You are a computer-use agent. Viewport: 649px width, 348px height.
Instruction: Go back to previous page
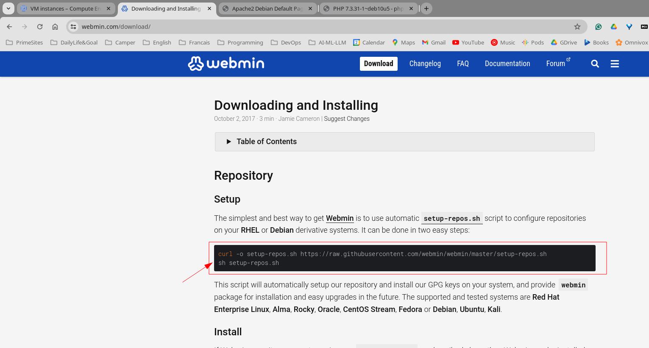[x=9, y=27]
